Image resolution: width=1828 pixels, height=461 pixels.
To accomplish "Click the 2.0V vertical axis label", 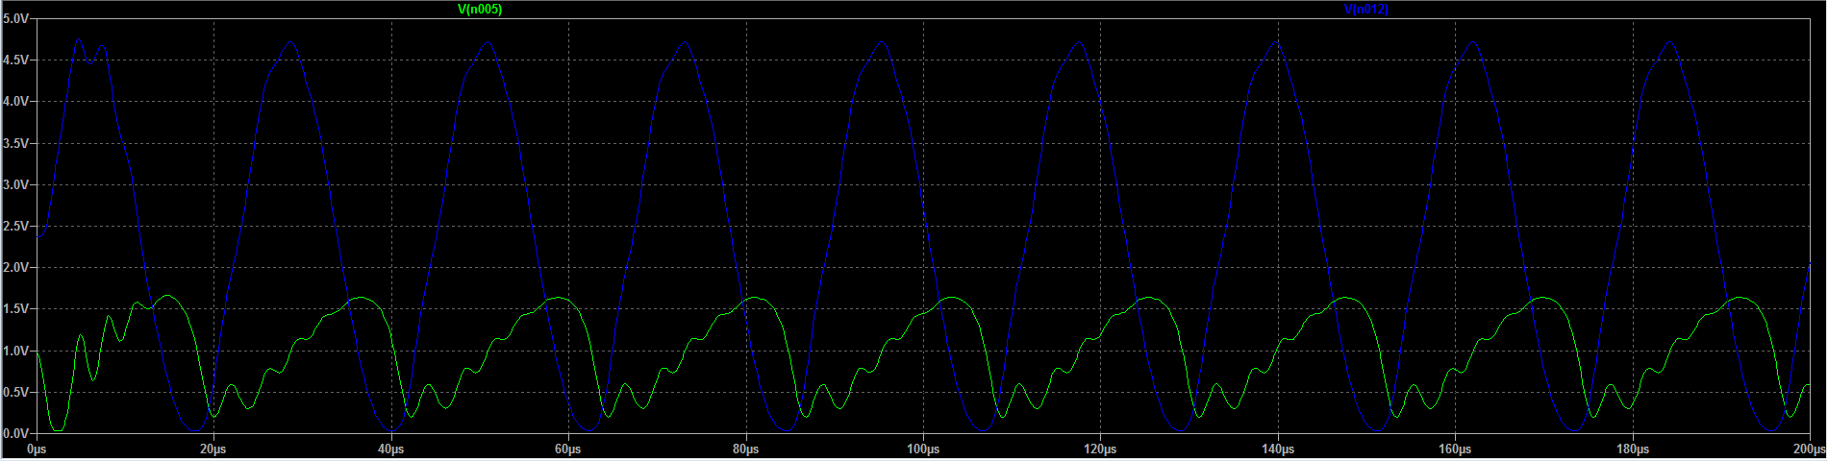I will tap(15, 268).
